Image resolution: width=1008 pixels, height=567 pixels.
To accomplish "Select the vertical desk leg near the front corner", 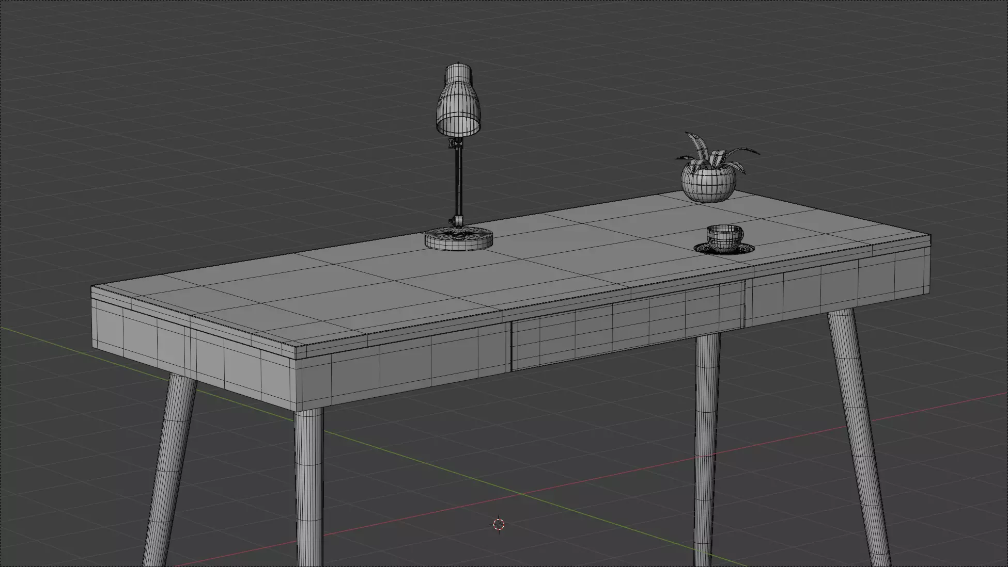I will (309, 488).
